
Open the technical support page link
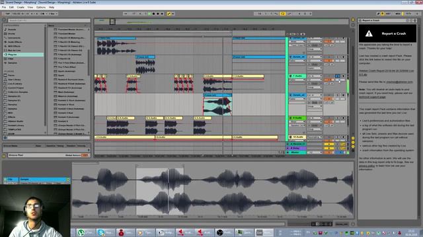click(372, 97)
